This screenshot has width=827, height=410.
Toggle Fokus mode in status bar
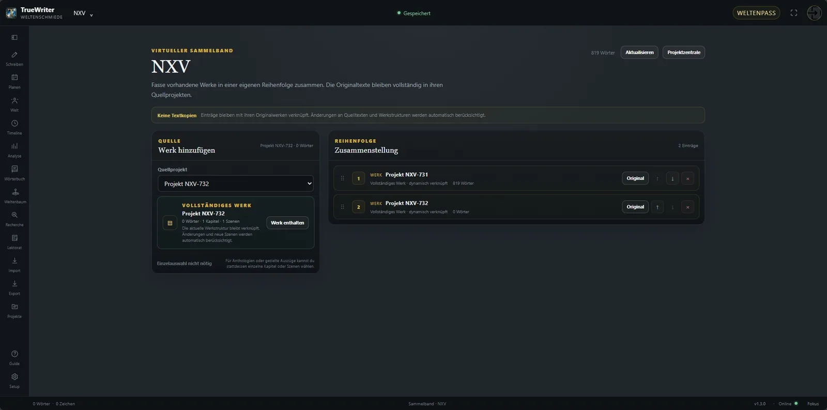pos(813,404)
